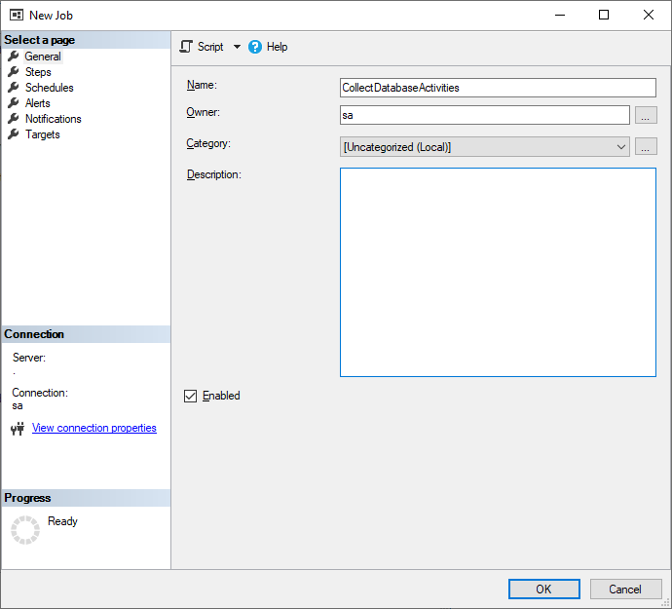This screenshot has width=672, height=609.
Task: Open the Notifications page
Action: coord(54,119)
